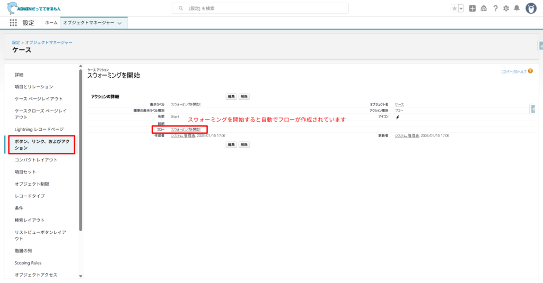Viewport: 543px width, 283px height.
Task: Open the スウォーミングを開始 flow link
Action: pyautogui.click(x=186, y=130)
